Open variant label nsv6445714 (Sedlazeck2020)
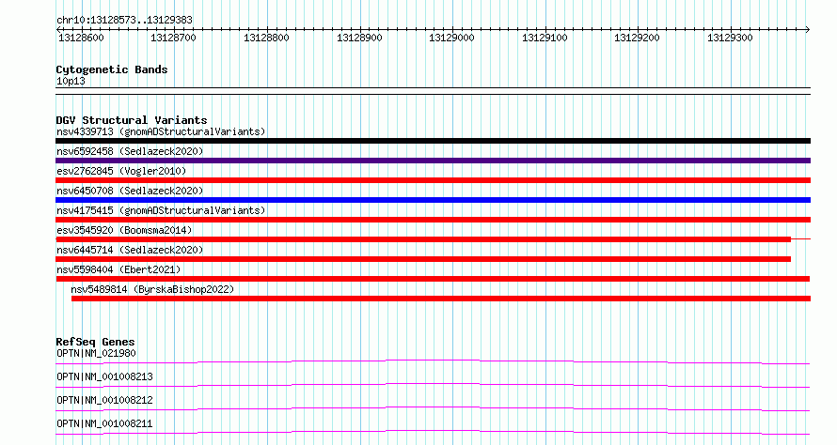 click(x=130, y=250)
